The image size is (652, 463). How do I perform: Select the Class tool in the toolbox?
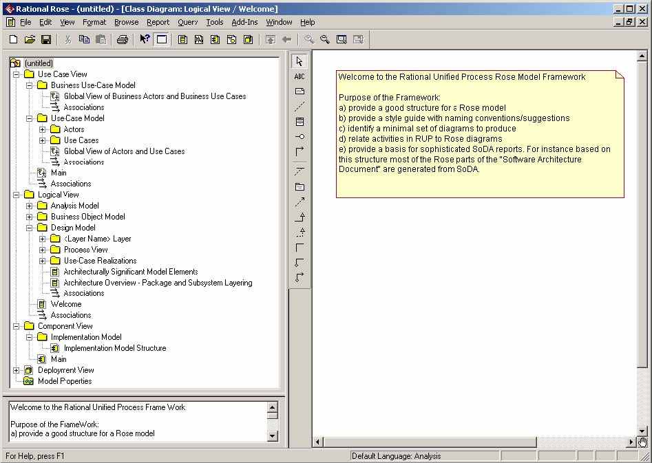pyautogui.click(x=299, y=121)
